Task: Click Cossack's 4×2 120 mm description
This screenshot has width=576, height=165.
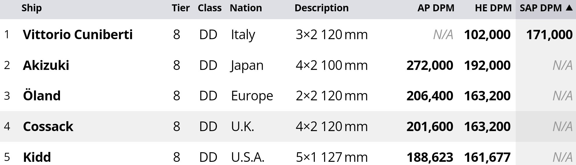Action: coord(331,127)
